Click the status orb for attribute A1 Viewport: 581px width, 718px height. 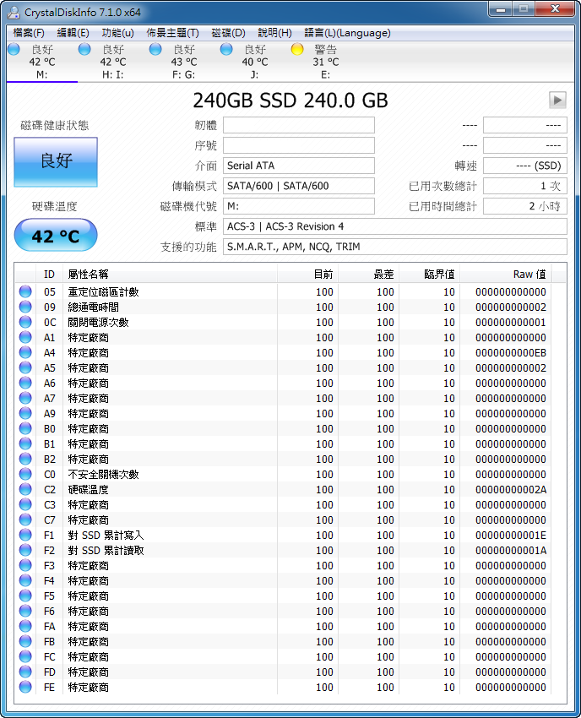(x=25, y=337)
